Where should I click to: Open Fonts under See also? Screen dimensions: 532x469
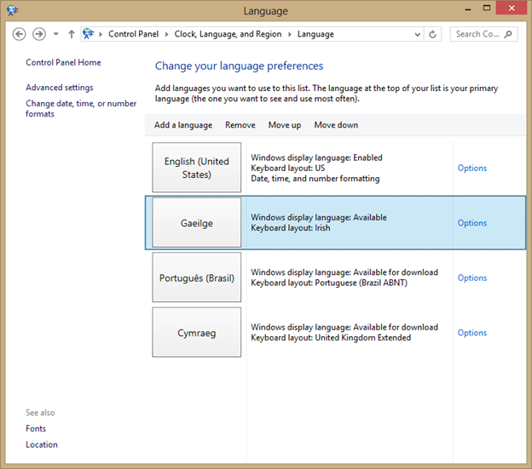coord(36,428)
